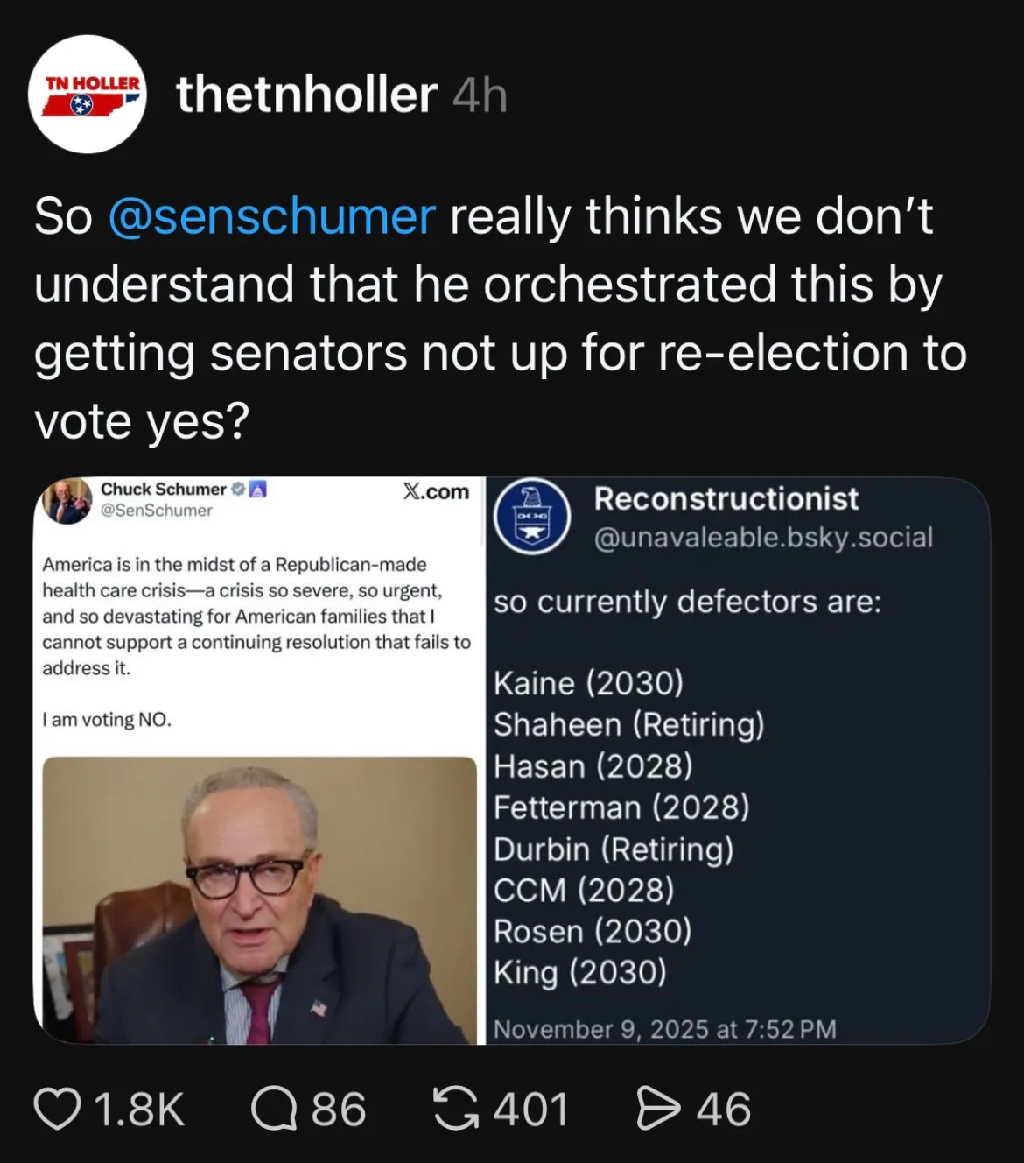This screenshot has width=1024, height=1163.
Task: Click the November 9, 2025 timestamp
Action: click(665, 1029)
